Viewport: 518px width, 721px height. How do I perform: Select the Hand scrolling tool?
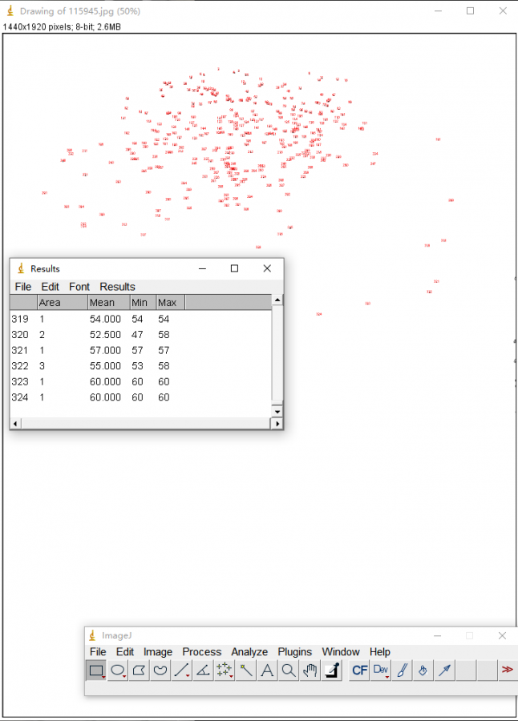point(310,671)
